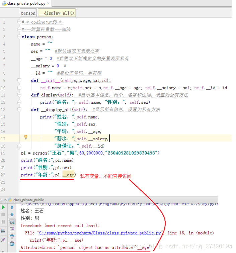Click 'def __init__' on line 9

pyautogui.click(x=46, y=80)
